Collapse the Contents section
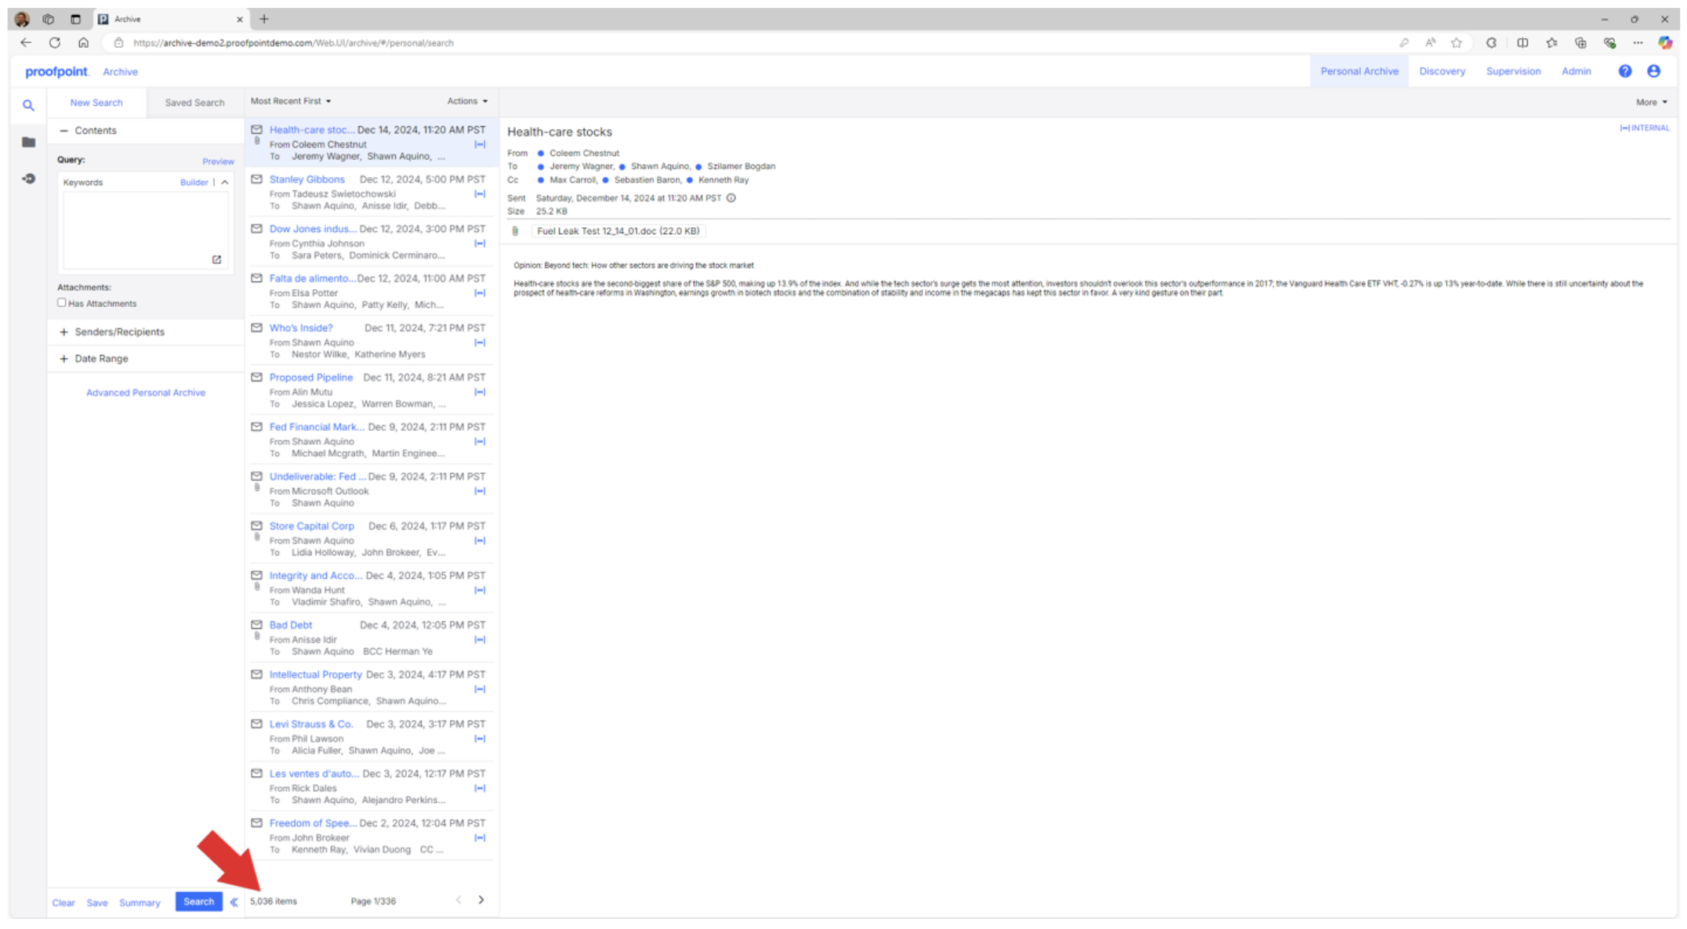1687x929 pixels. (64, 131)
